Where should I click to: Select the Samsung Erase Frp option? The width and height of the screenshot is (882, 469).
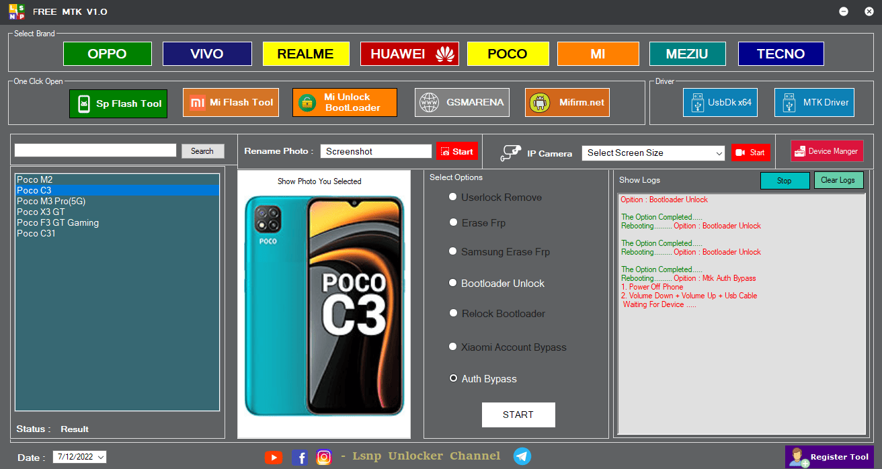[x=452, y=251]
